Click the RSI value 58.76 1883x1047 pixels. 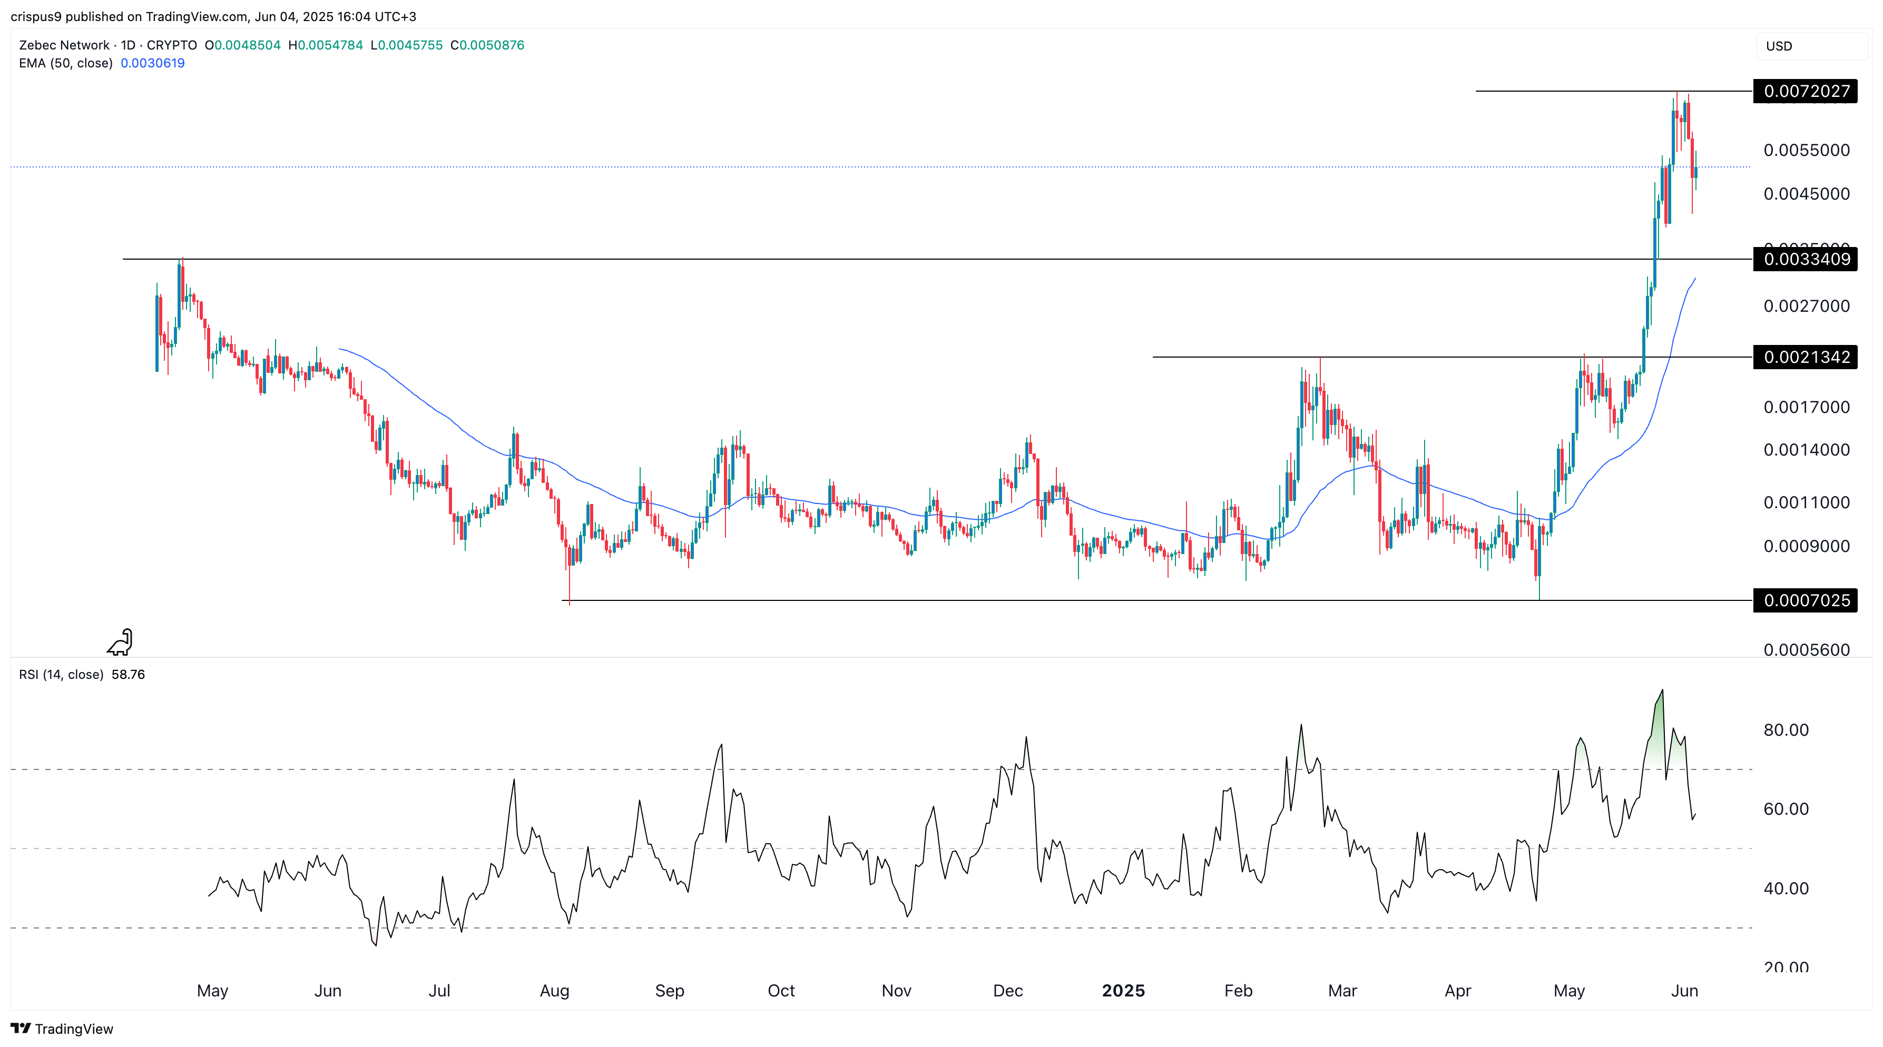tap(129, 674)
